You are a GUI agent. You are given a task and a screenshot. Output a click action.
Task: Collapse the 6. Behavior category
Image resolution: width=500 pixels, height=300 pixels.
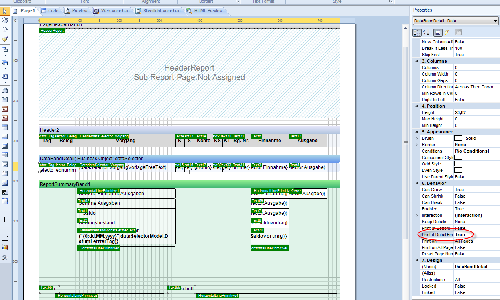pyautogui.click(x=416, y=183)
